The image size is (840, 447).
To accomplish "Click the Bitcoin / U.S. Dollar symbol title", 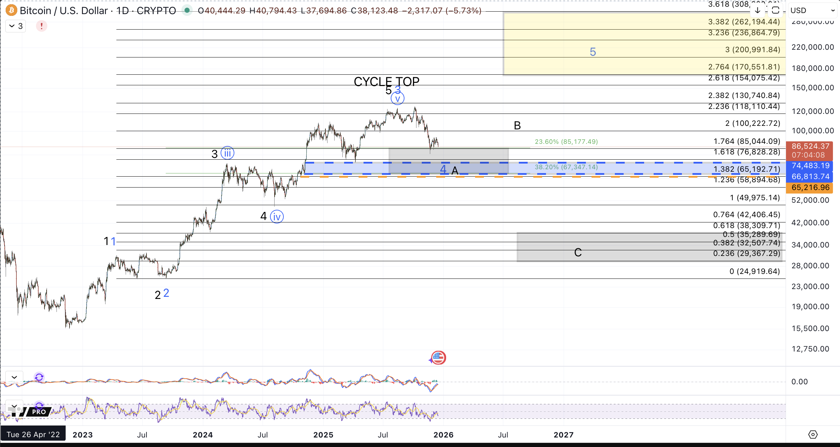I will click(x=64, y=11).
